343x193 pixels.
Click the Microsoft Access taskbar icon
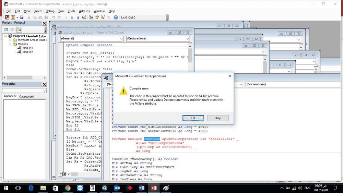[x=154, y=188]
